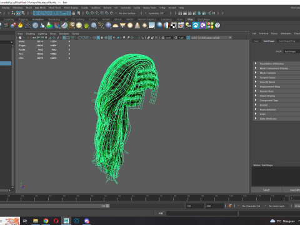Click the green leaf-shaped shelf icon

click(x=86, y=26)
